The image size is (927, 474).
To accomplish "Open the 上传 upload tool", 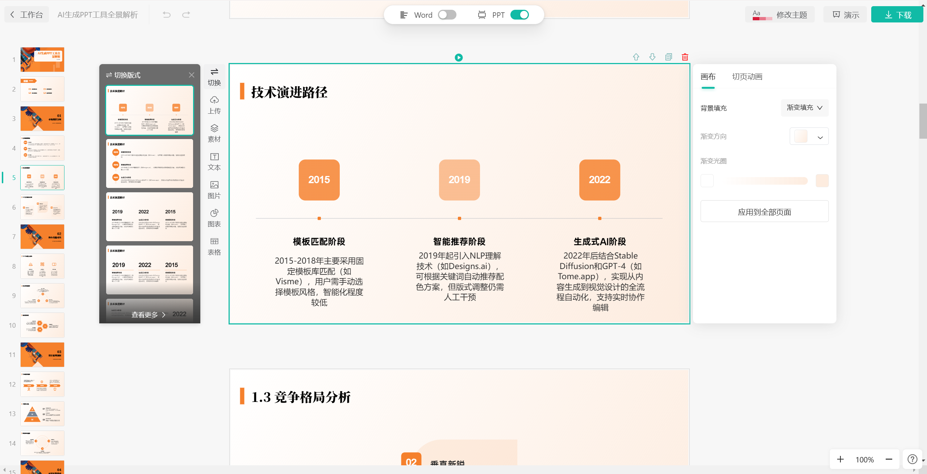I will pyautogui.click(x=214, y=105).
